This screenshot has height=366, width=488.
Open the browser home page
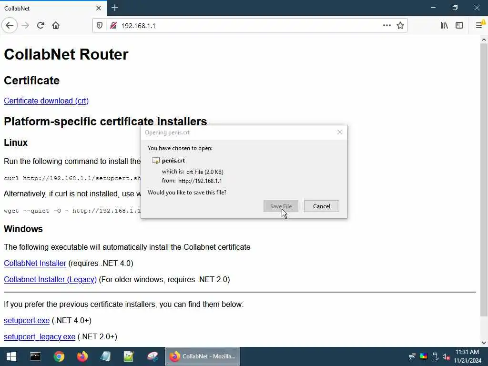point(56,26)
